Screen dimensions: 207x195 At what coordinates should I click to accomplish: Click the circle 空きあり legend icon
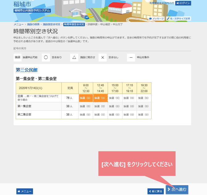pyautogui.click(x=46, y=57)
